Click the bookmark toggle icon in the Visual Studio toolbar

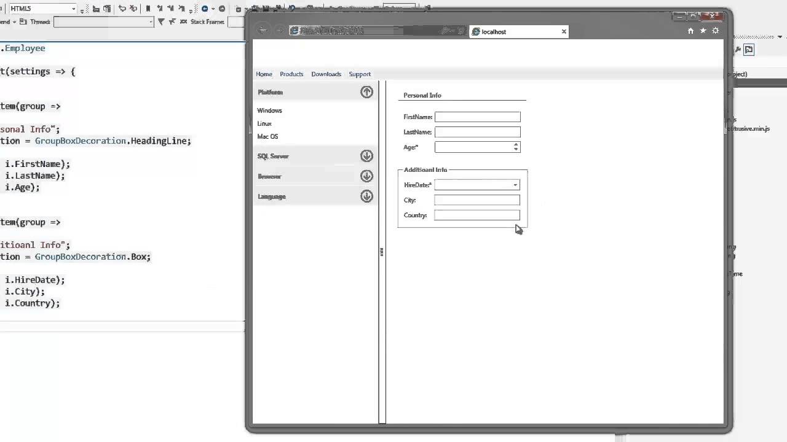click(148, 9)
